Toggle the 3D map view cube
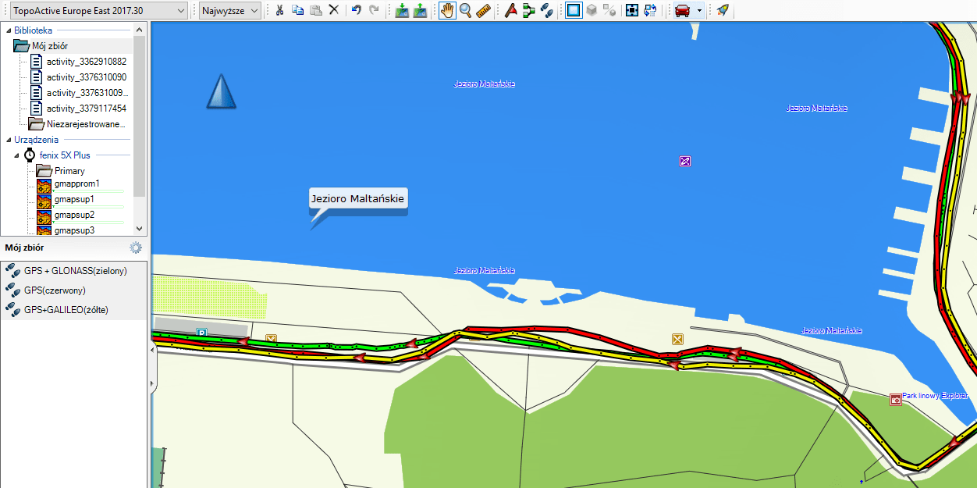The image size is (977, 488). (592, 10)
